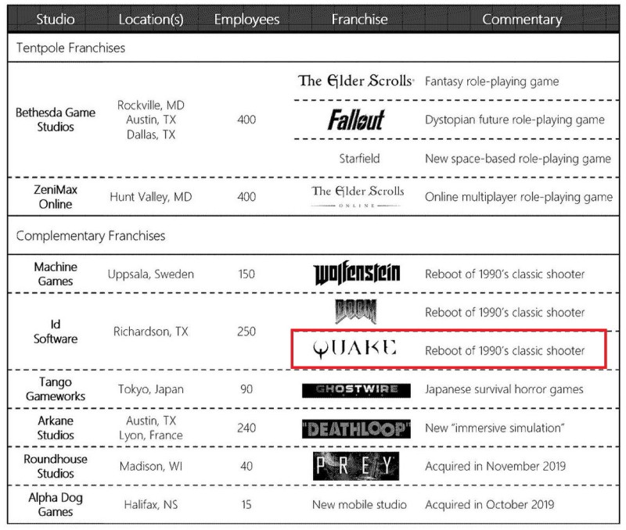Click the 'New "immersive simulation"' commentary
Viewport: 626px width, 530px height.
[495, 428]
